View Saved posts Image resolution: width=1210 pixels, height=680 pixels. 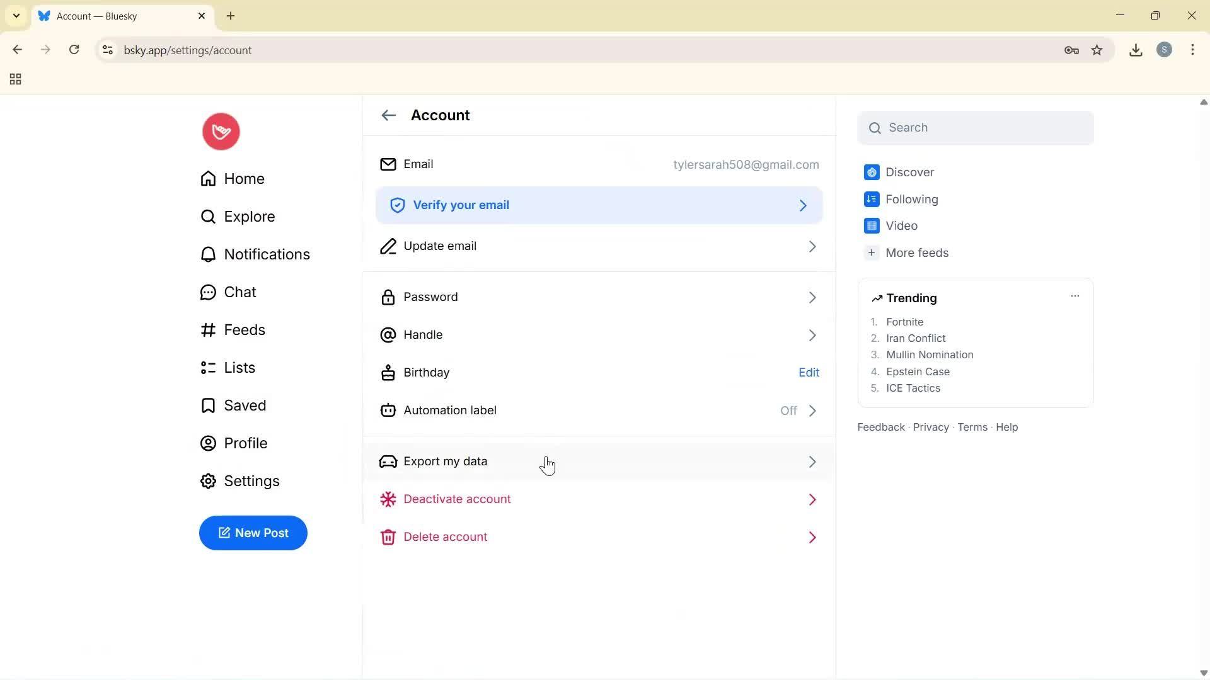point(245,405)
